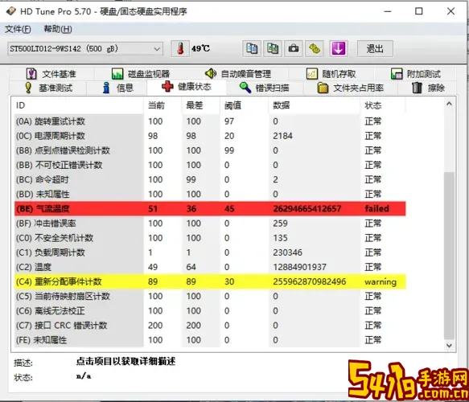Switch to the 擦除 erase tab
469x402 pixels.
[428, 88]
